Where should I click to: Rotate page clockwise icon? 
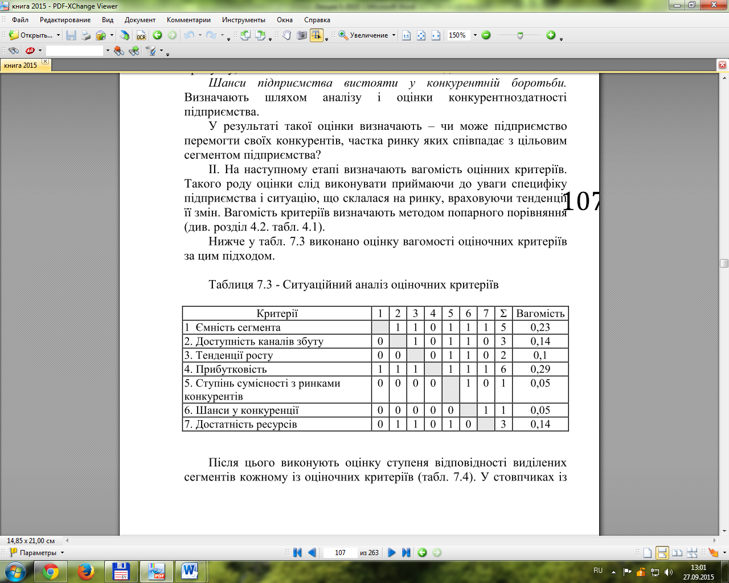click(x=260, y=35)
